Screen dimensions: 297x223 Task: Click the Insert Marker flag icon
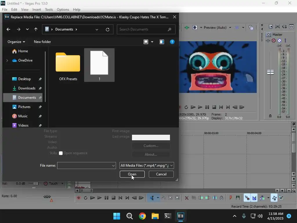(231, 198)
